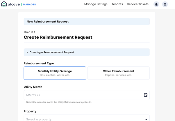Click the Property dropdown arrow
Viewport: 175px width, 121px height.
146,119
